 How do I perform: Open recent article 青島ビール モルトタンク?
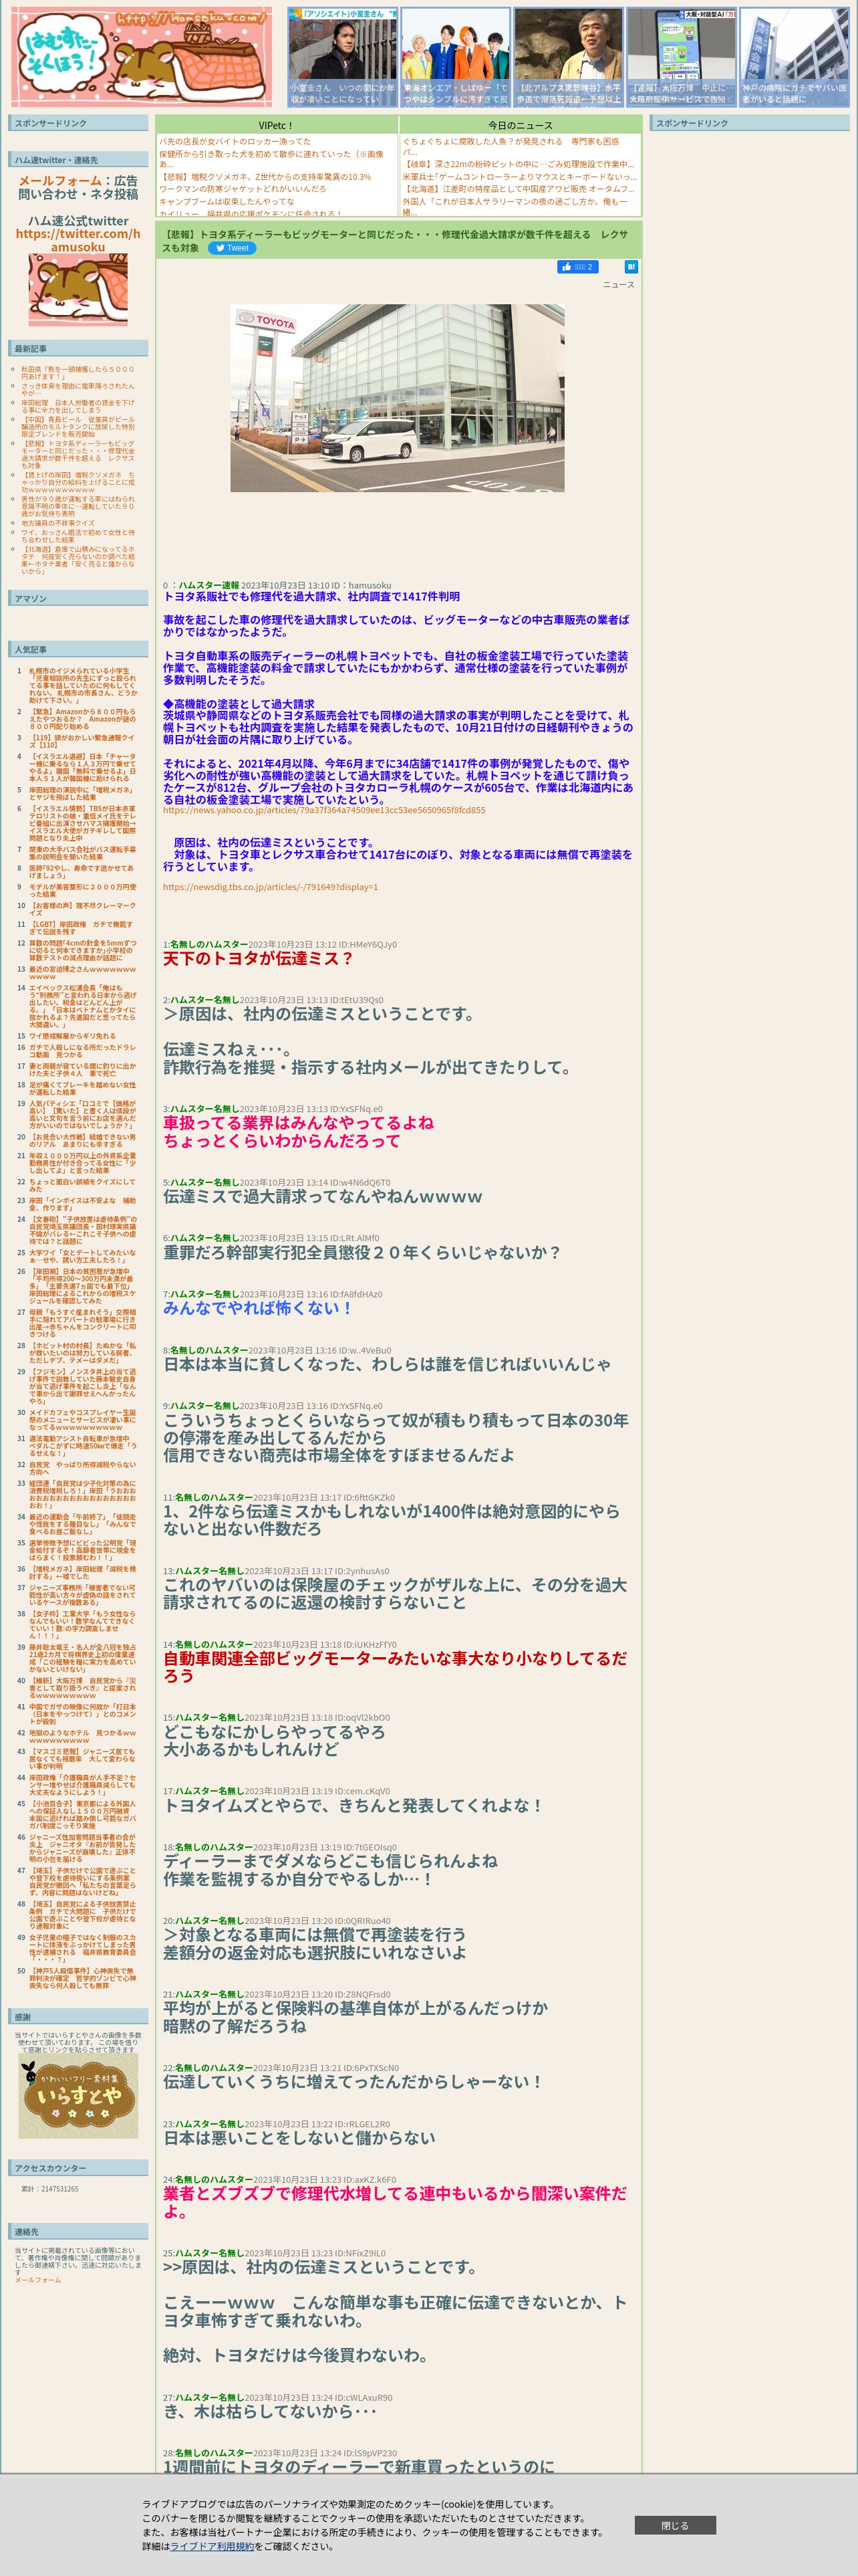[78, 427]
